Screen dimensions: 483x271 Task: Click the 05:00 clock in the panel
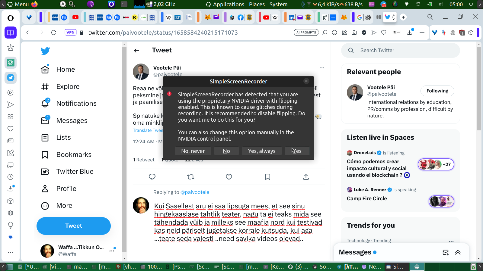click(456, 4)
